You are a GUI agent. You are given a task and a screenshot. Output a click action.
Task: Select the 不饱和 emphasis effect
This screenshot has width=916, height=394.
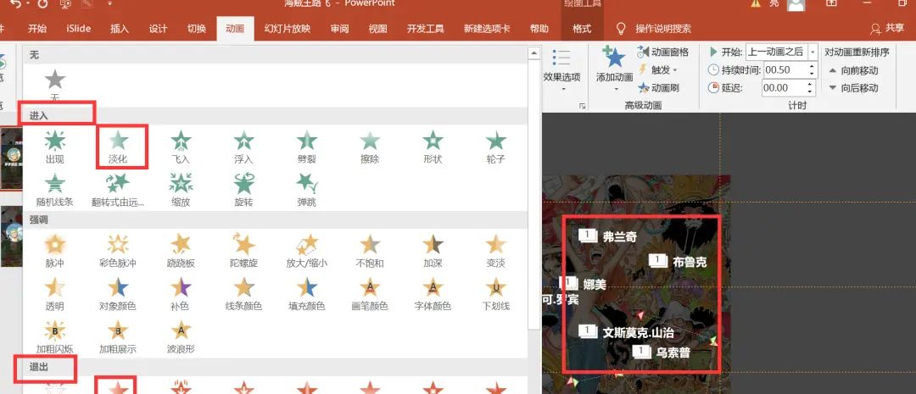click(370, 251)
